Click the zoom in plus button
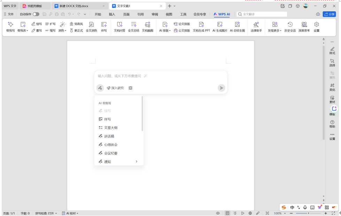Viewport: 341px width, 216px height. [326, 214]
